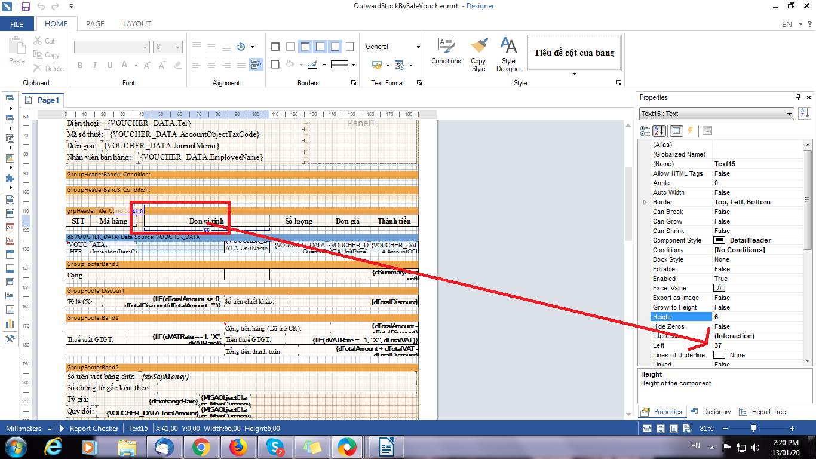This screenshot has height=459, width=816.
Task: Open the hammer and wrench toolbox settings
Action: 10,339
